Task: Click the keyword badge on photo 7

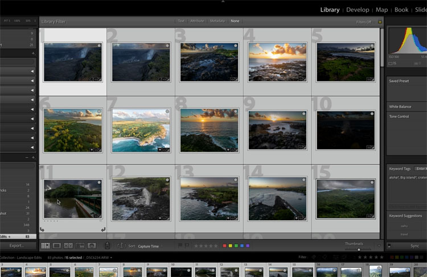Action: 160,150
